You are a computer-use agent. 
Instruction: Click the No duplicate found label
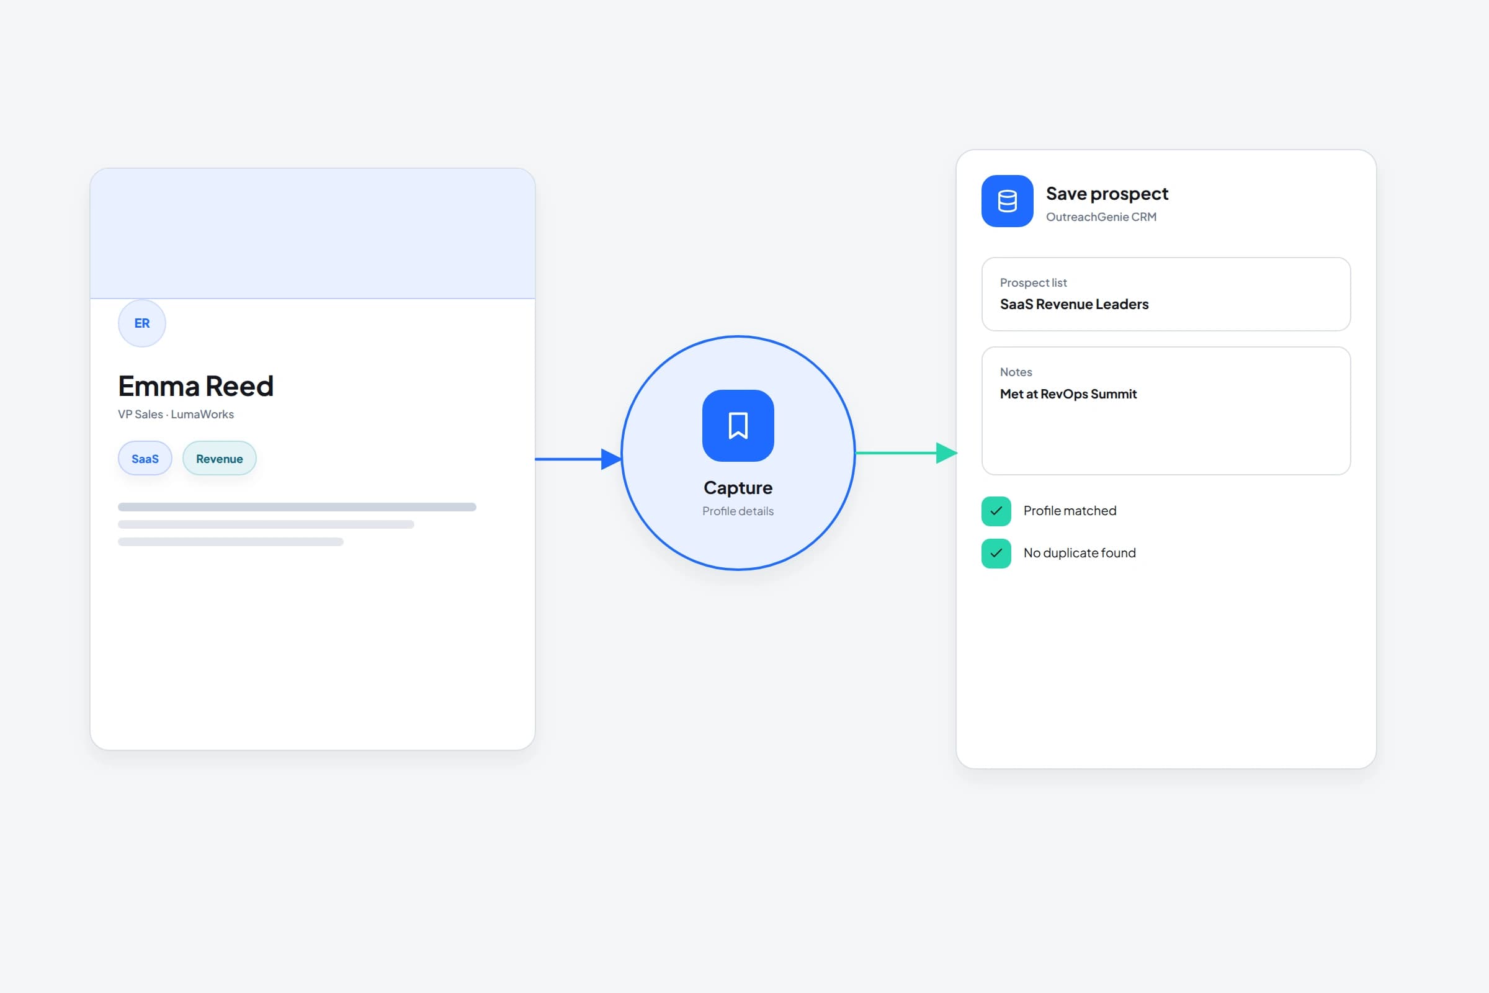pos(1080,553)
